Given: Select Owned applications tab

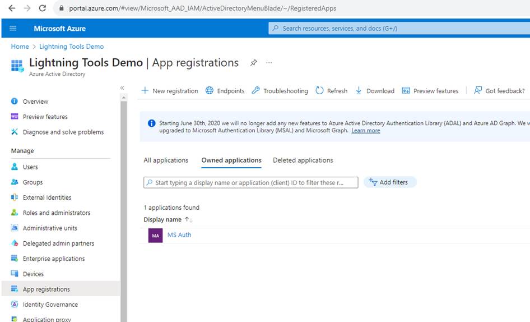Looking at the screenshot, I should click(231, 160).
